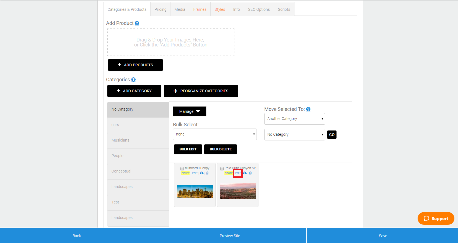The width and height of the screenshot is (458, 243).
Task: Open the Categories help question mark
Action: pyautogui.click(x=133, y=80)
